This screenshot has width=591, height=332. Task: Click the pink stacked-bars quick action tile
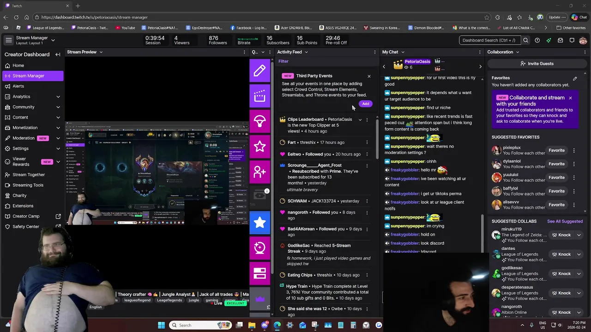click(x=259, y=273)
